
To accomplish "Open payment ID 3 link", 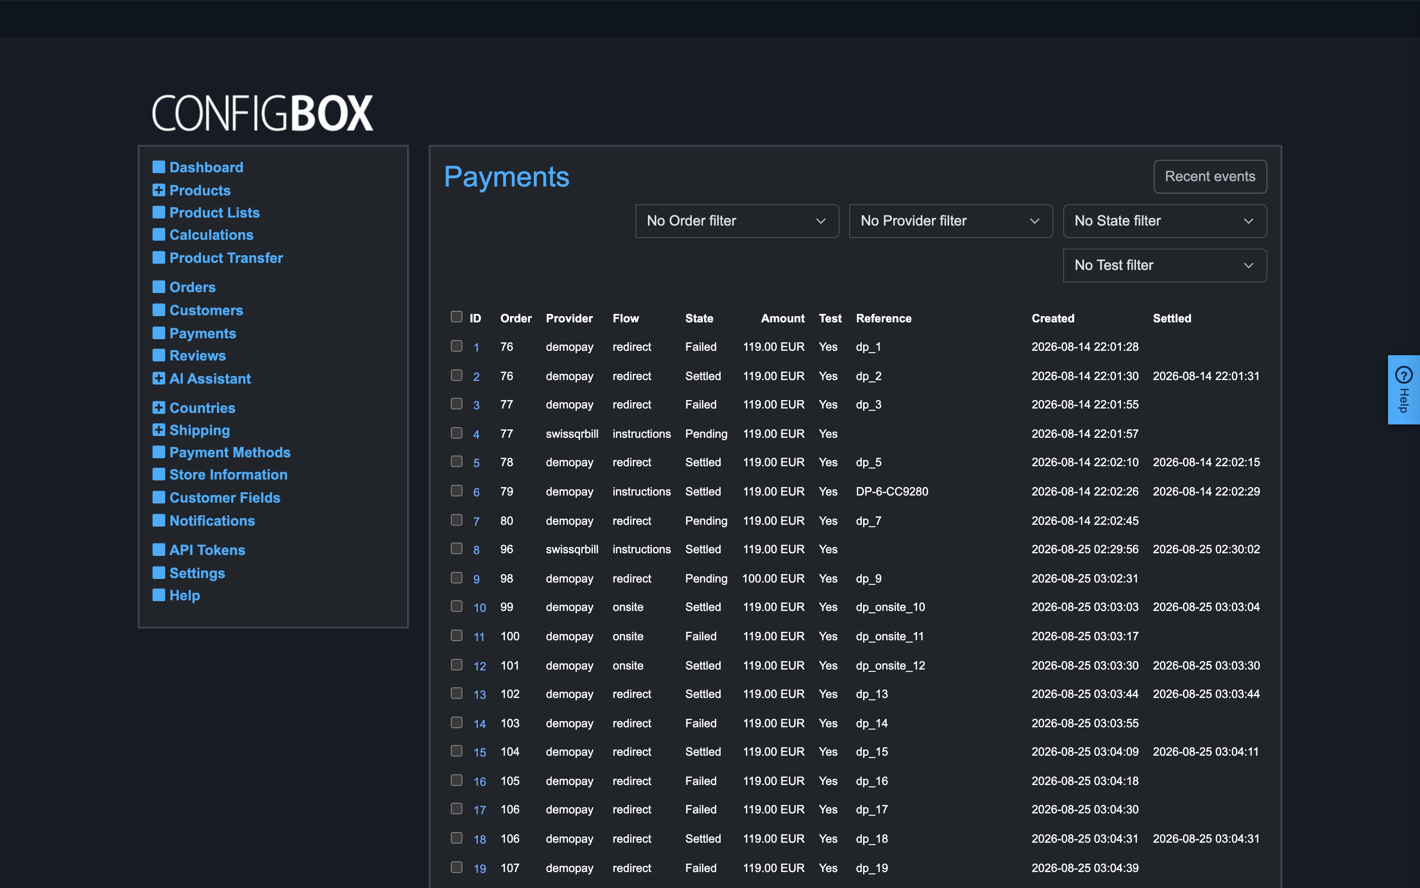I will coord(477,405).
